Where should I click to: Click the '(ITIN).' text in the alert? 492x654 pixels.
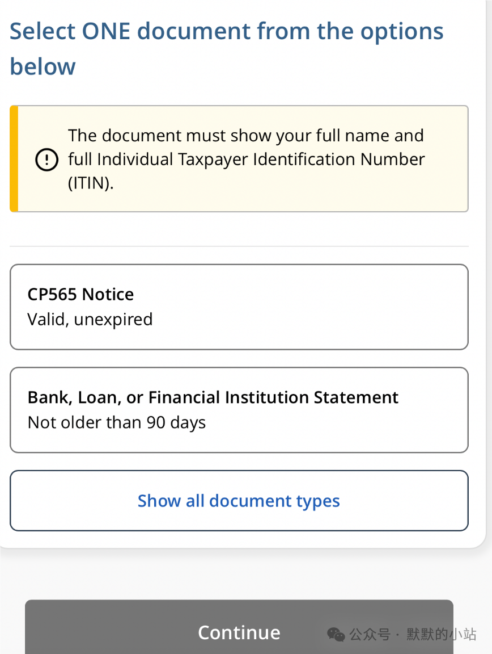click(x=91, y=183)
